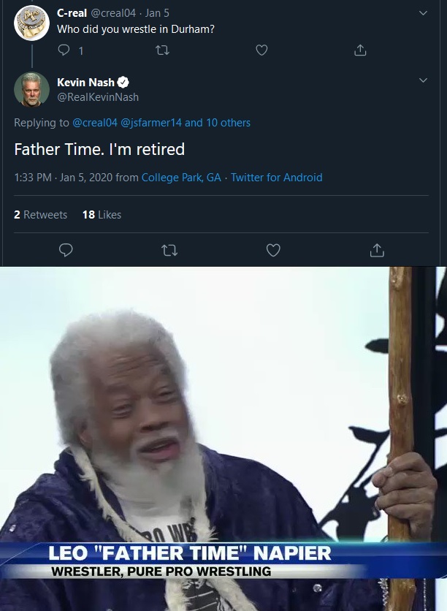Share Kevin Nash's tweet
The image size is (447, 611).
[x=377, y=250]
